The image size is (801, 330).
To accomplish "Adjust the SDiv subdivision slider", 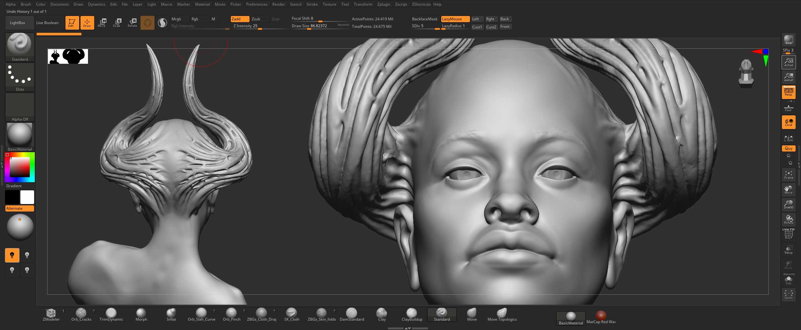I will coord(425,26).
